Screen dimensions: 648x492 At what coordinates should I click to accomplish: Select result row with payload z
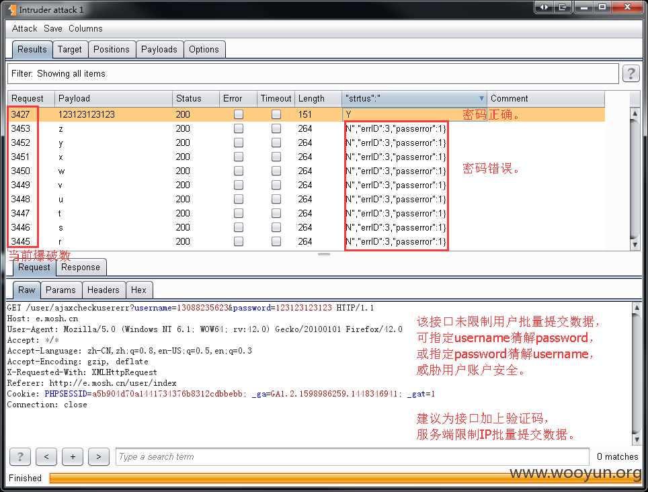(x=307, y=128)
